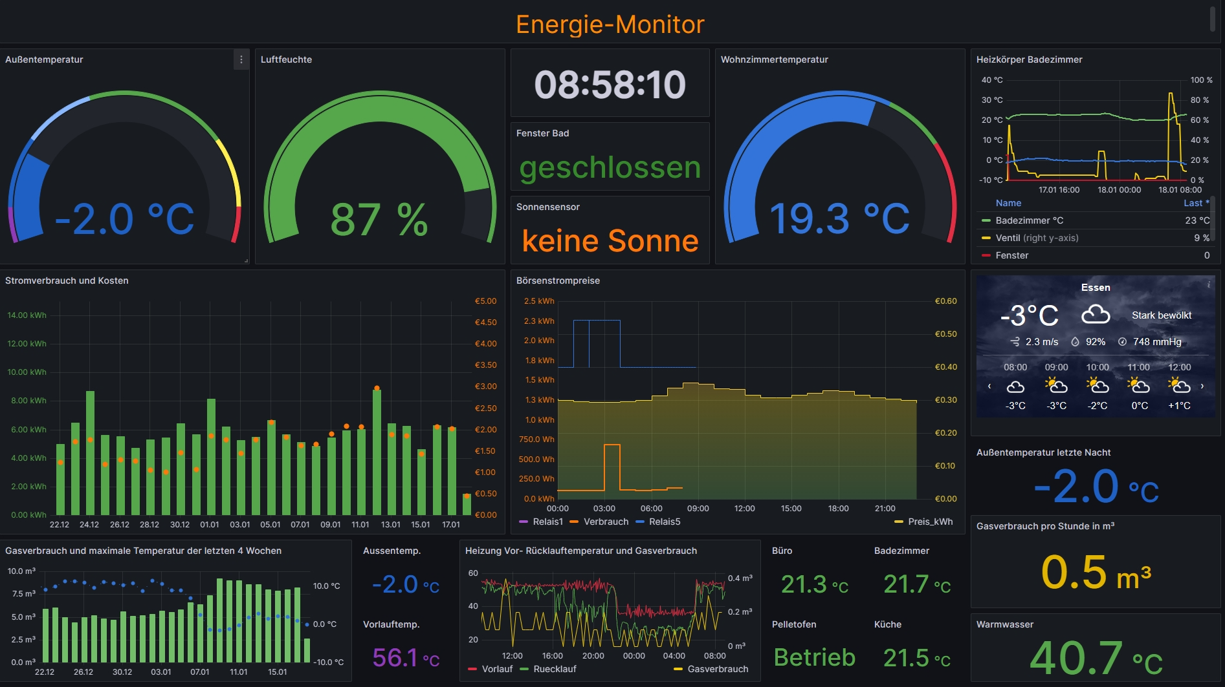Click the Heizkörper legend vertical scrollbar

click(x=1212, y=220)
